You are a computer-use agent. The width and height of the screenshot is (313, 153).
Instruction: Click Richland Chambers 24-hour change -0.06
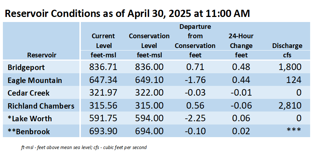[241, 105]
